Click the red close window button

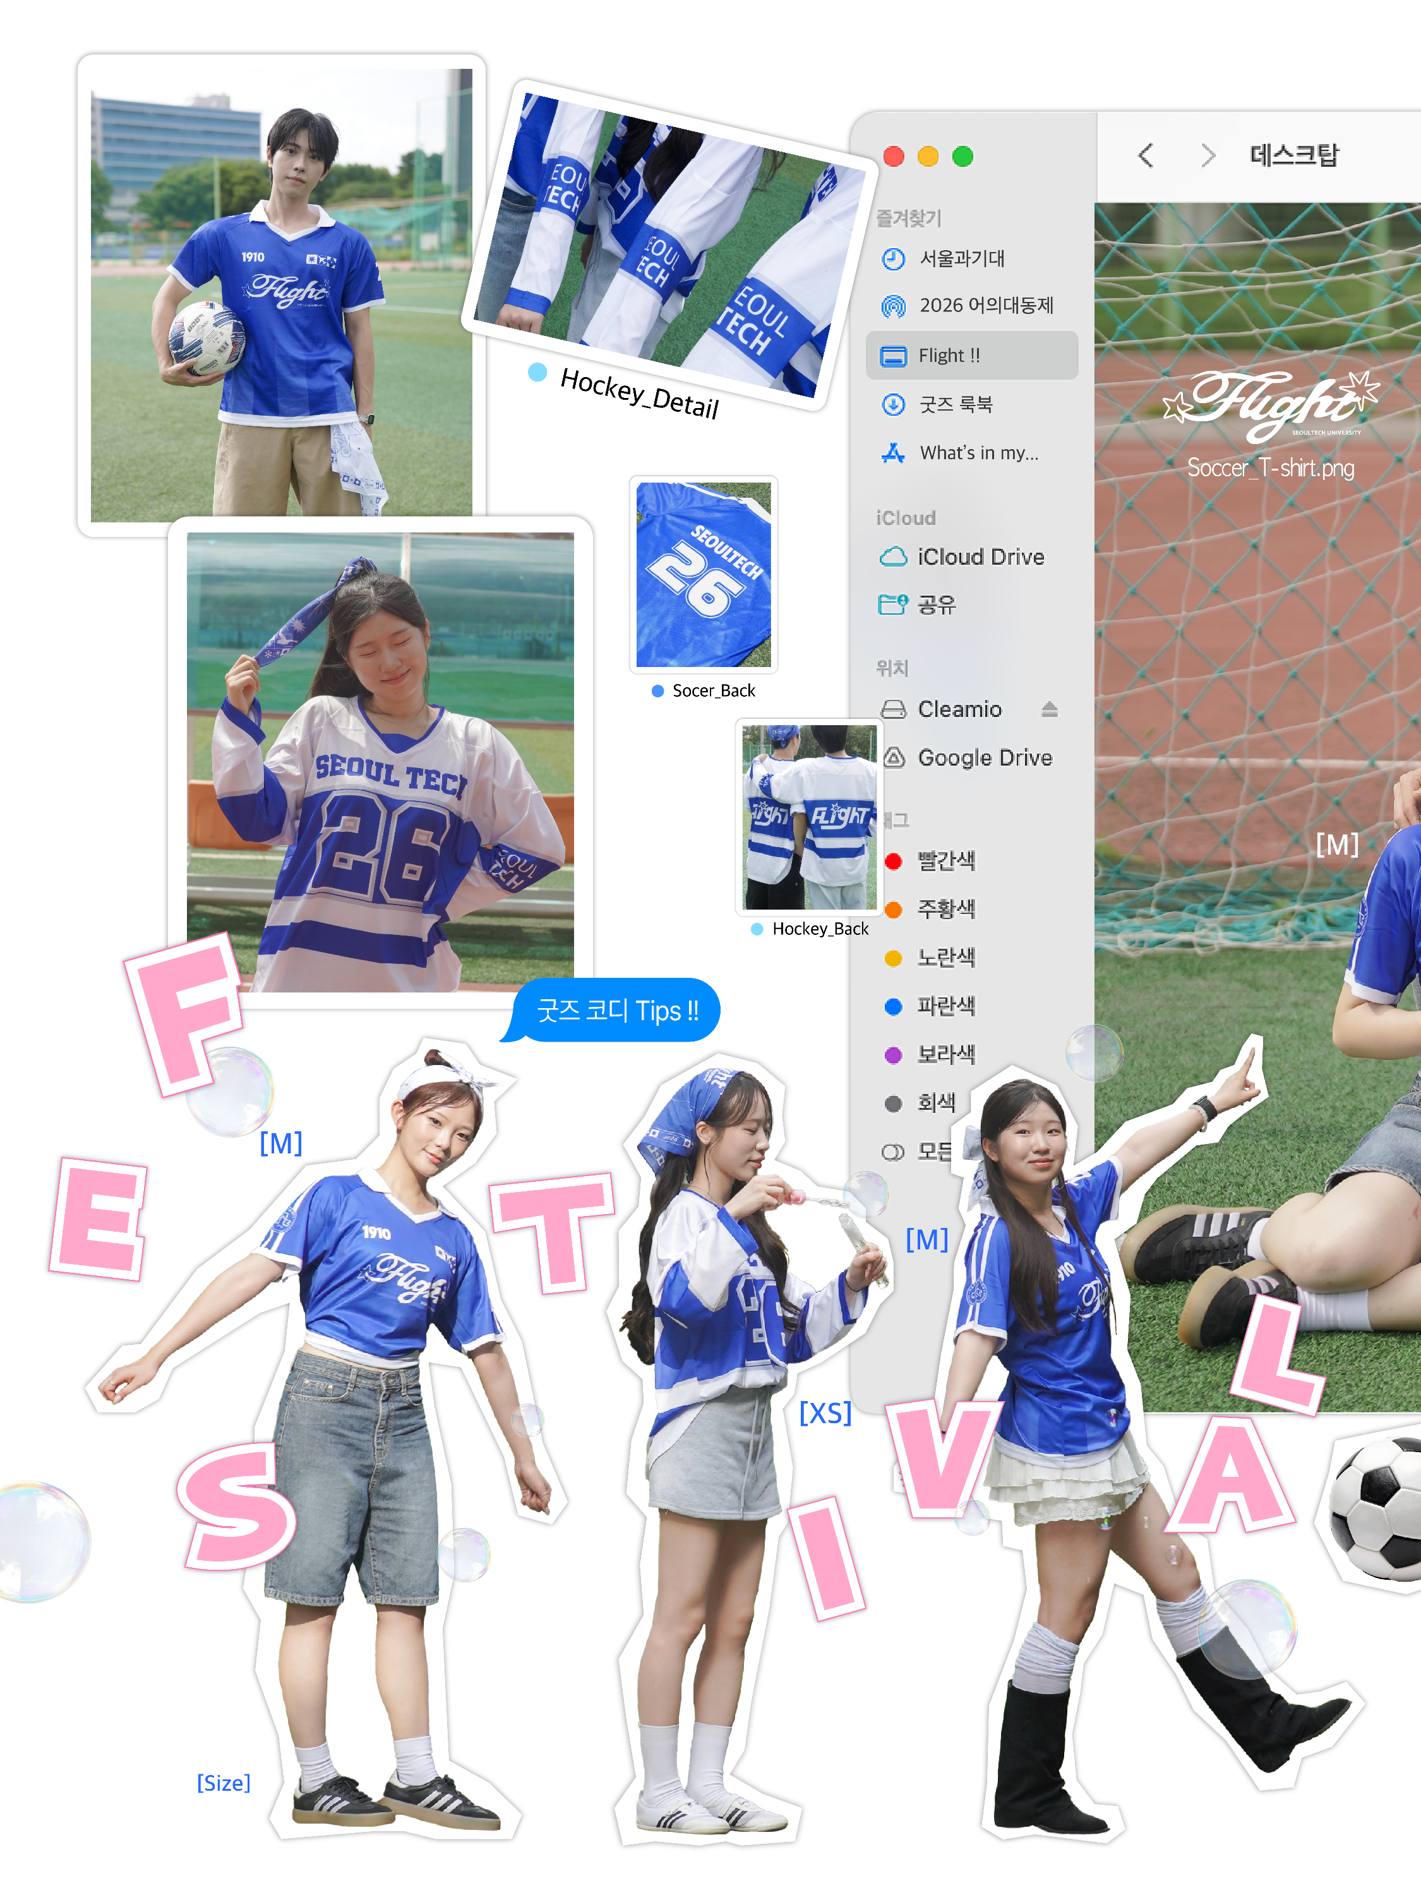click(894, 156)
